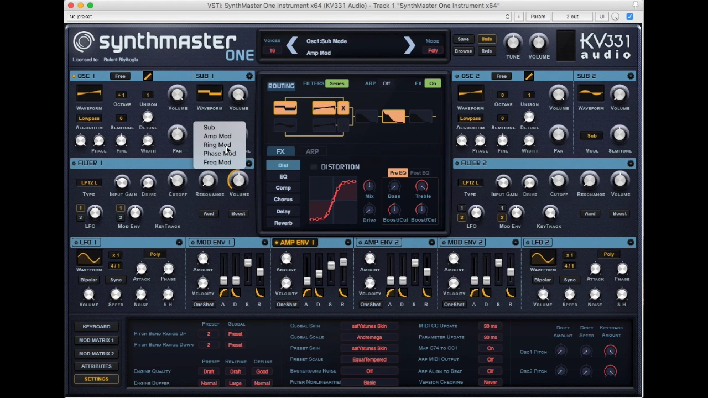Screen dimensions: 708x398
Task: Click the Filter 2 options gear icon
Action: point(631,163)
